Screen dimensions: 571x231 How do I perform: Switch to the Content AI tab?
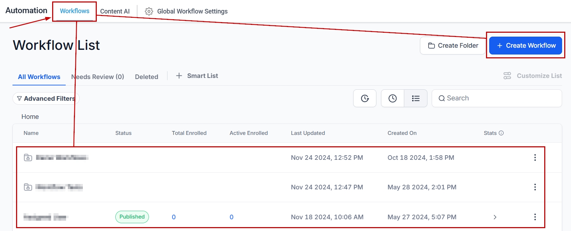[115, 11]
